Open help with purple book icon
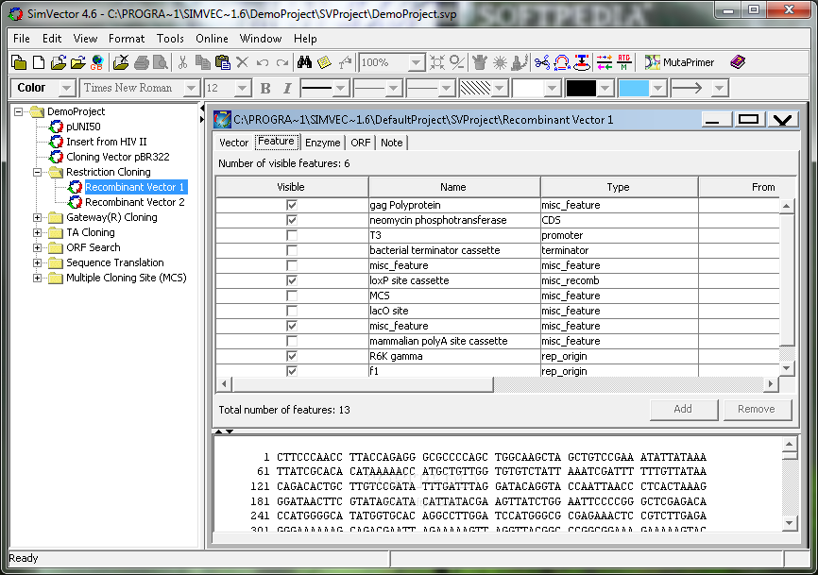The height and width of the screenshot is (575, 818). tap(738, 62)
